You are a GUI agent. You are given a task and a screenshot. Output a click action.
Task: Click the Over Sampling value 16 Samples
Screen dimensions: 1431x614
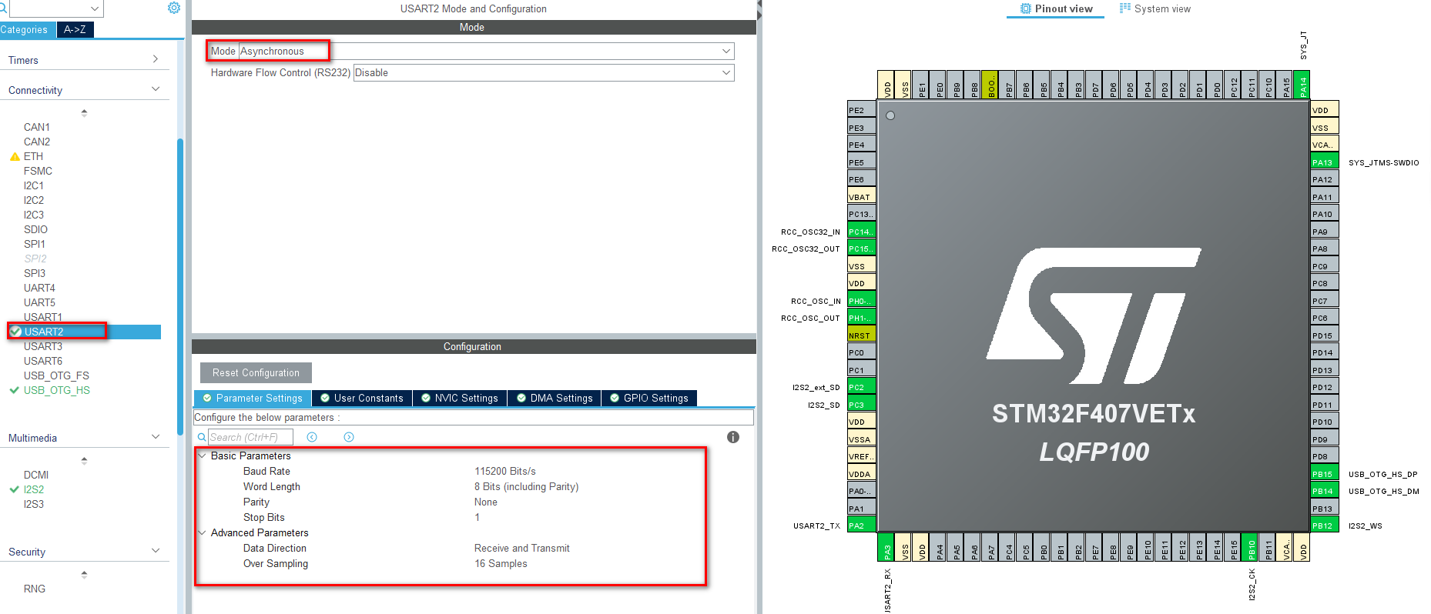(501, 563)
